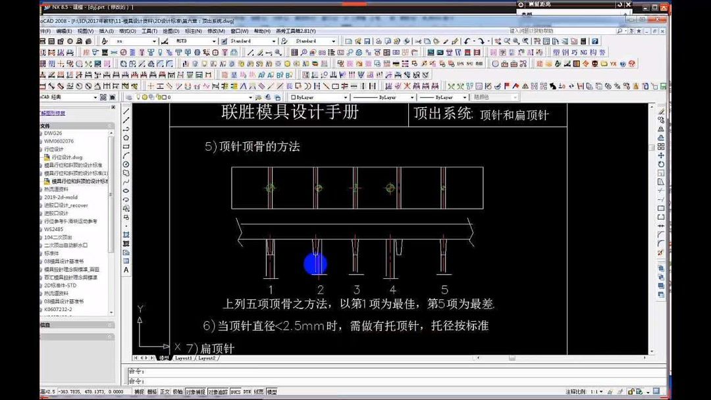The image size is (711, 400).
Task: Click the Save icon on the standard toolbar
Action: [367, 42]
